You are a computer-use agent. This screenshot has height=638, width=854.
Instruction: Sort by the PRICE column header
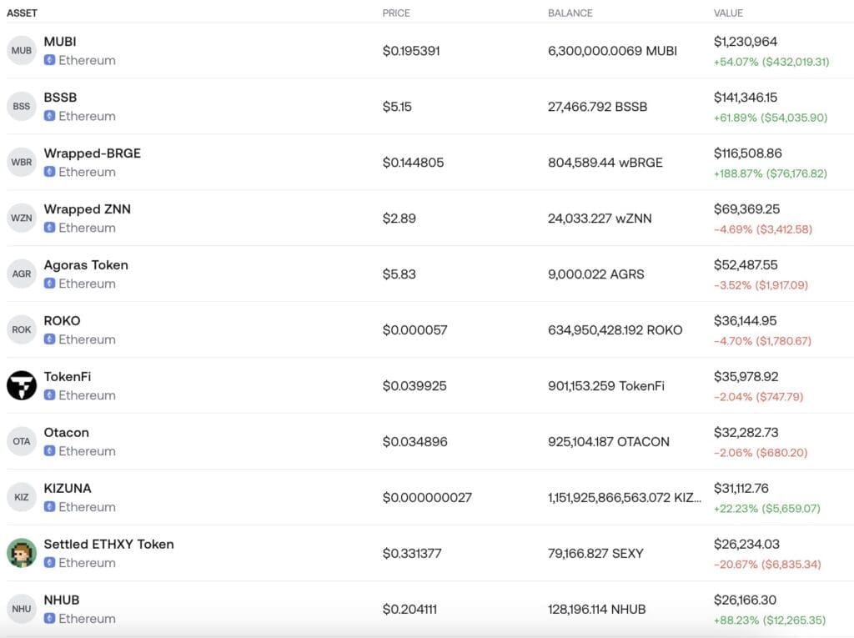pos(396,13)
